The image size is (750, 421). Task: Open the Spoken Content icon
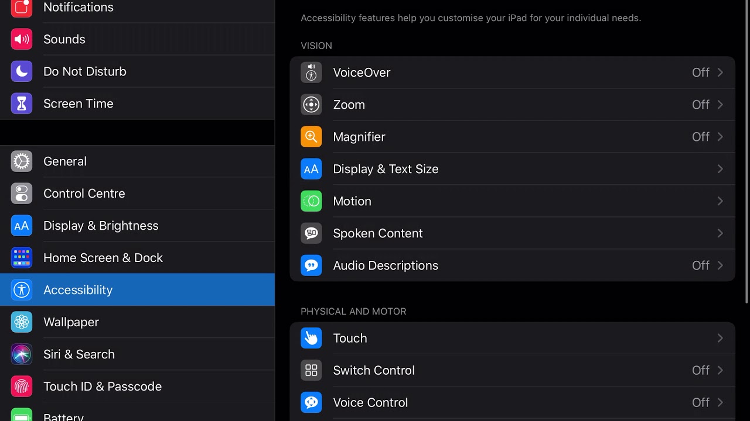tap(311, 233)
